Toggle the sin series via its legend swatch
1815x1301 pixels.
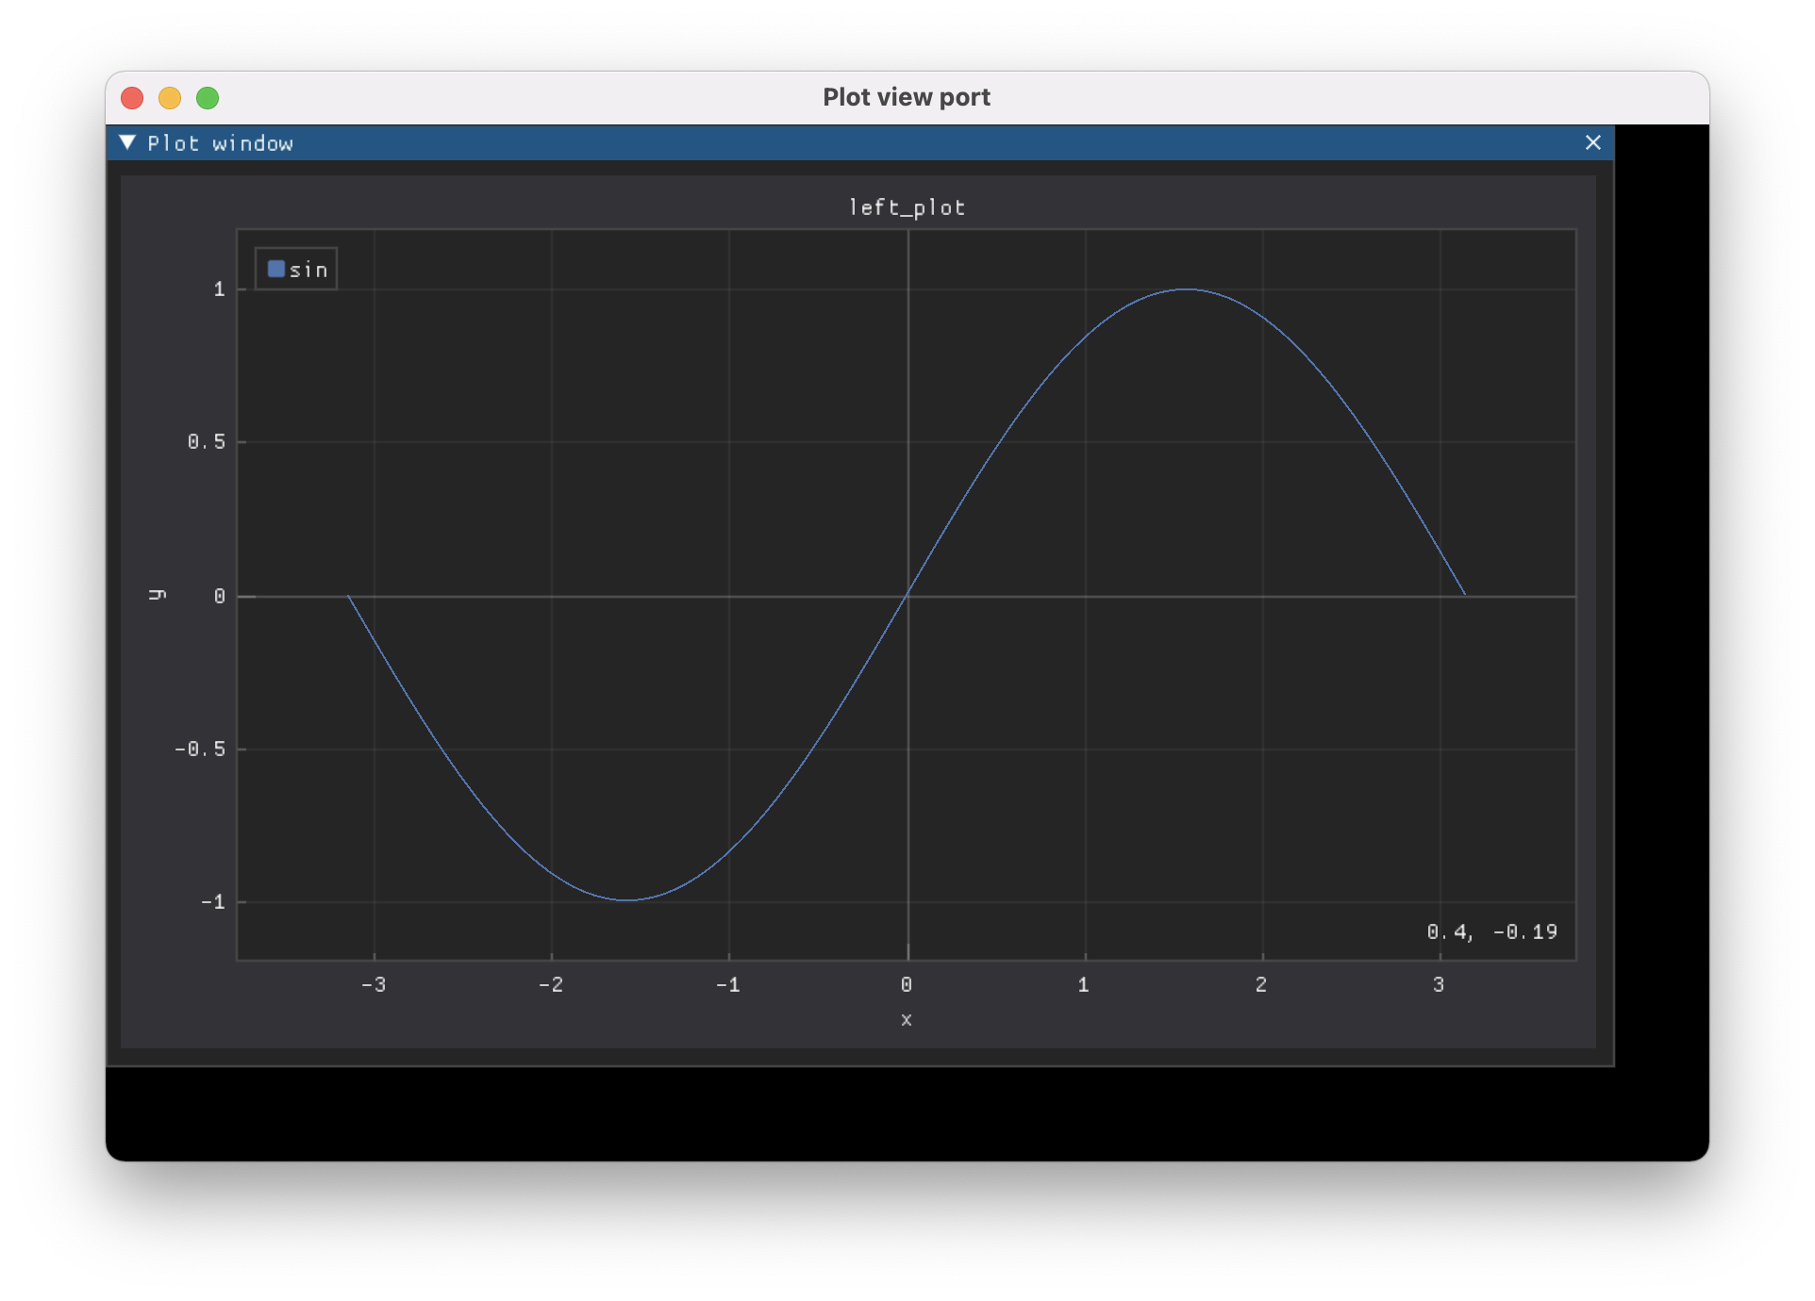click(x=275, y=269)
